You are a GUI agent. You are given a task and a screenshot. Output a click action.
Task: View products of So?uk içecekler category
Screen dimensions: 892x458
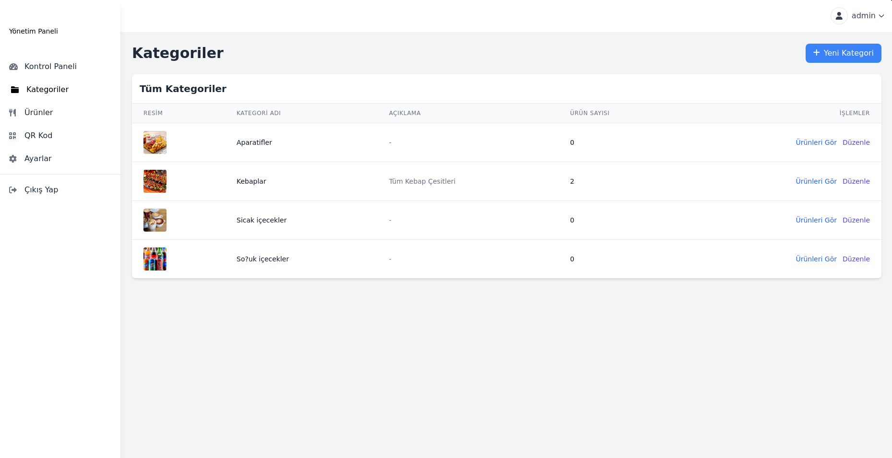coord(816,259)
